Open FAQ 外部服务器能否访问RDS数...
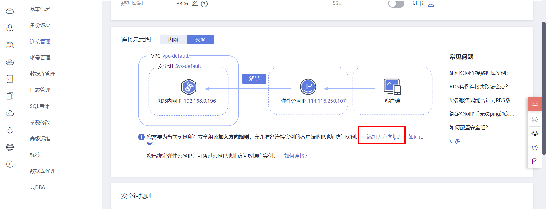546x209 pixels. coord(482,100)
